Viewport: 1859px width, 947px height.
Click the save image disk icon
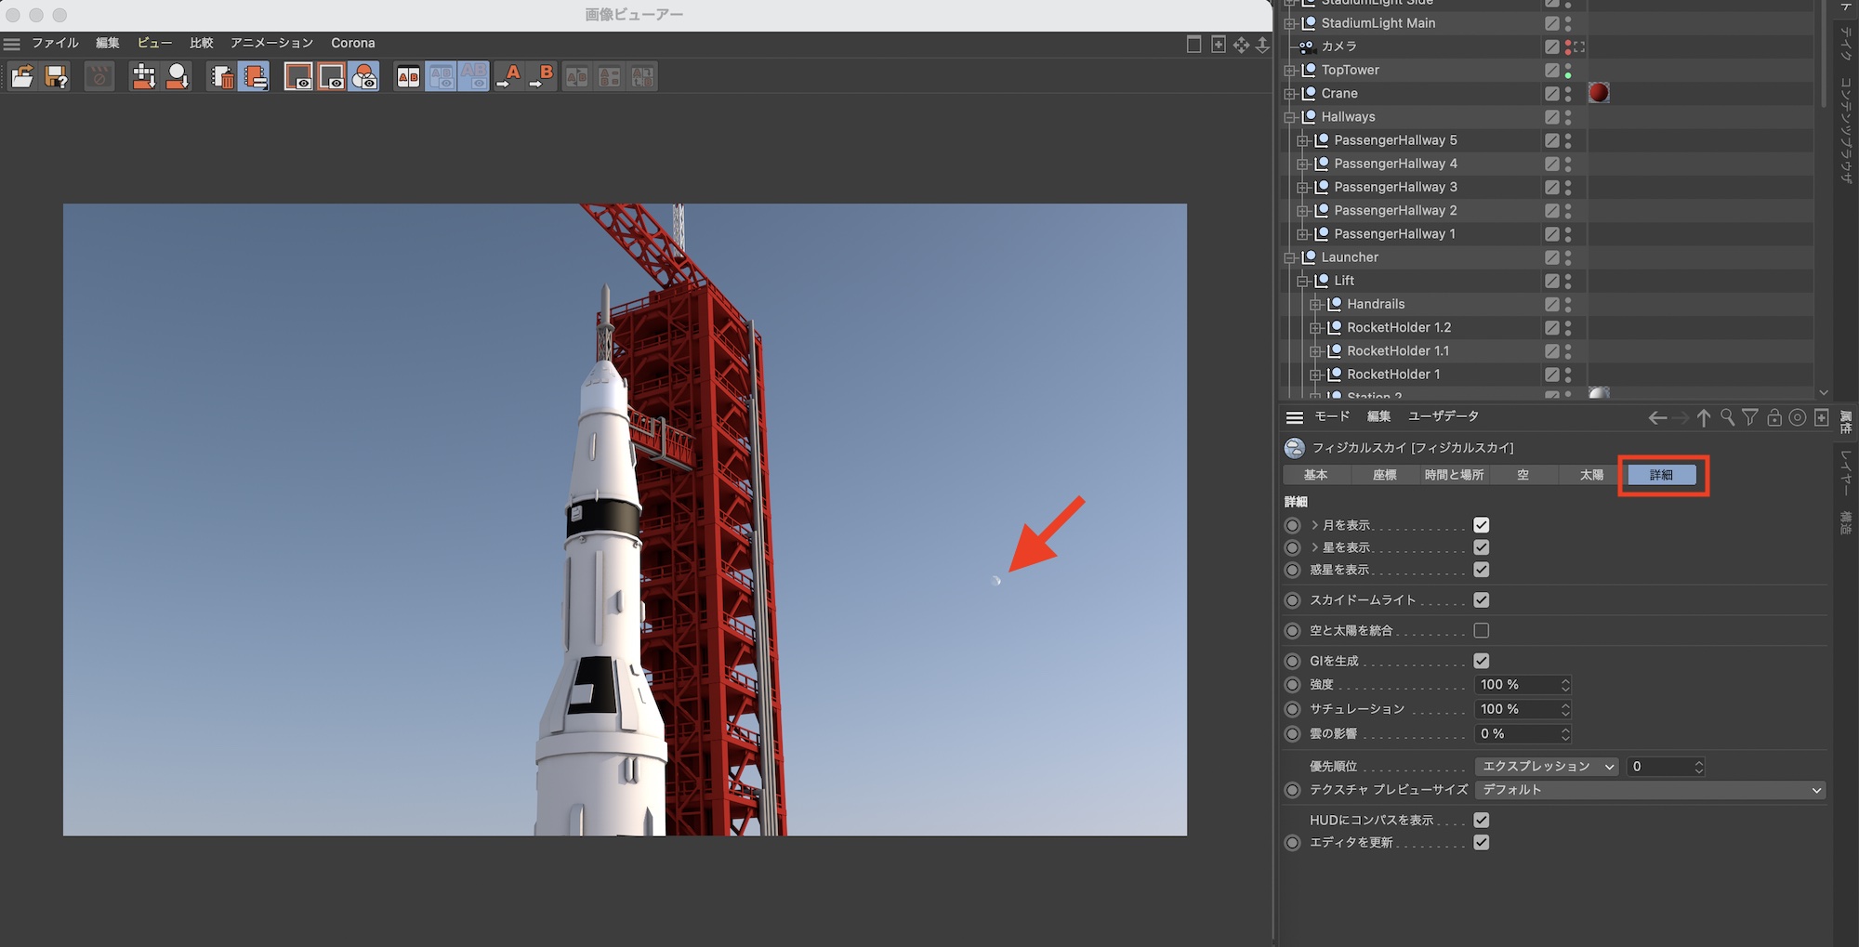coord(56,76)
